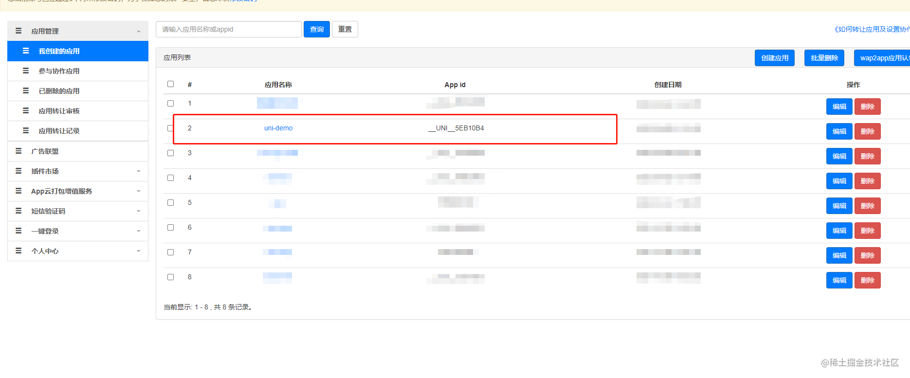Click the list icon next to 已删除的应用
Screen dimensions: 910x378
(x=26, y=90)
